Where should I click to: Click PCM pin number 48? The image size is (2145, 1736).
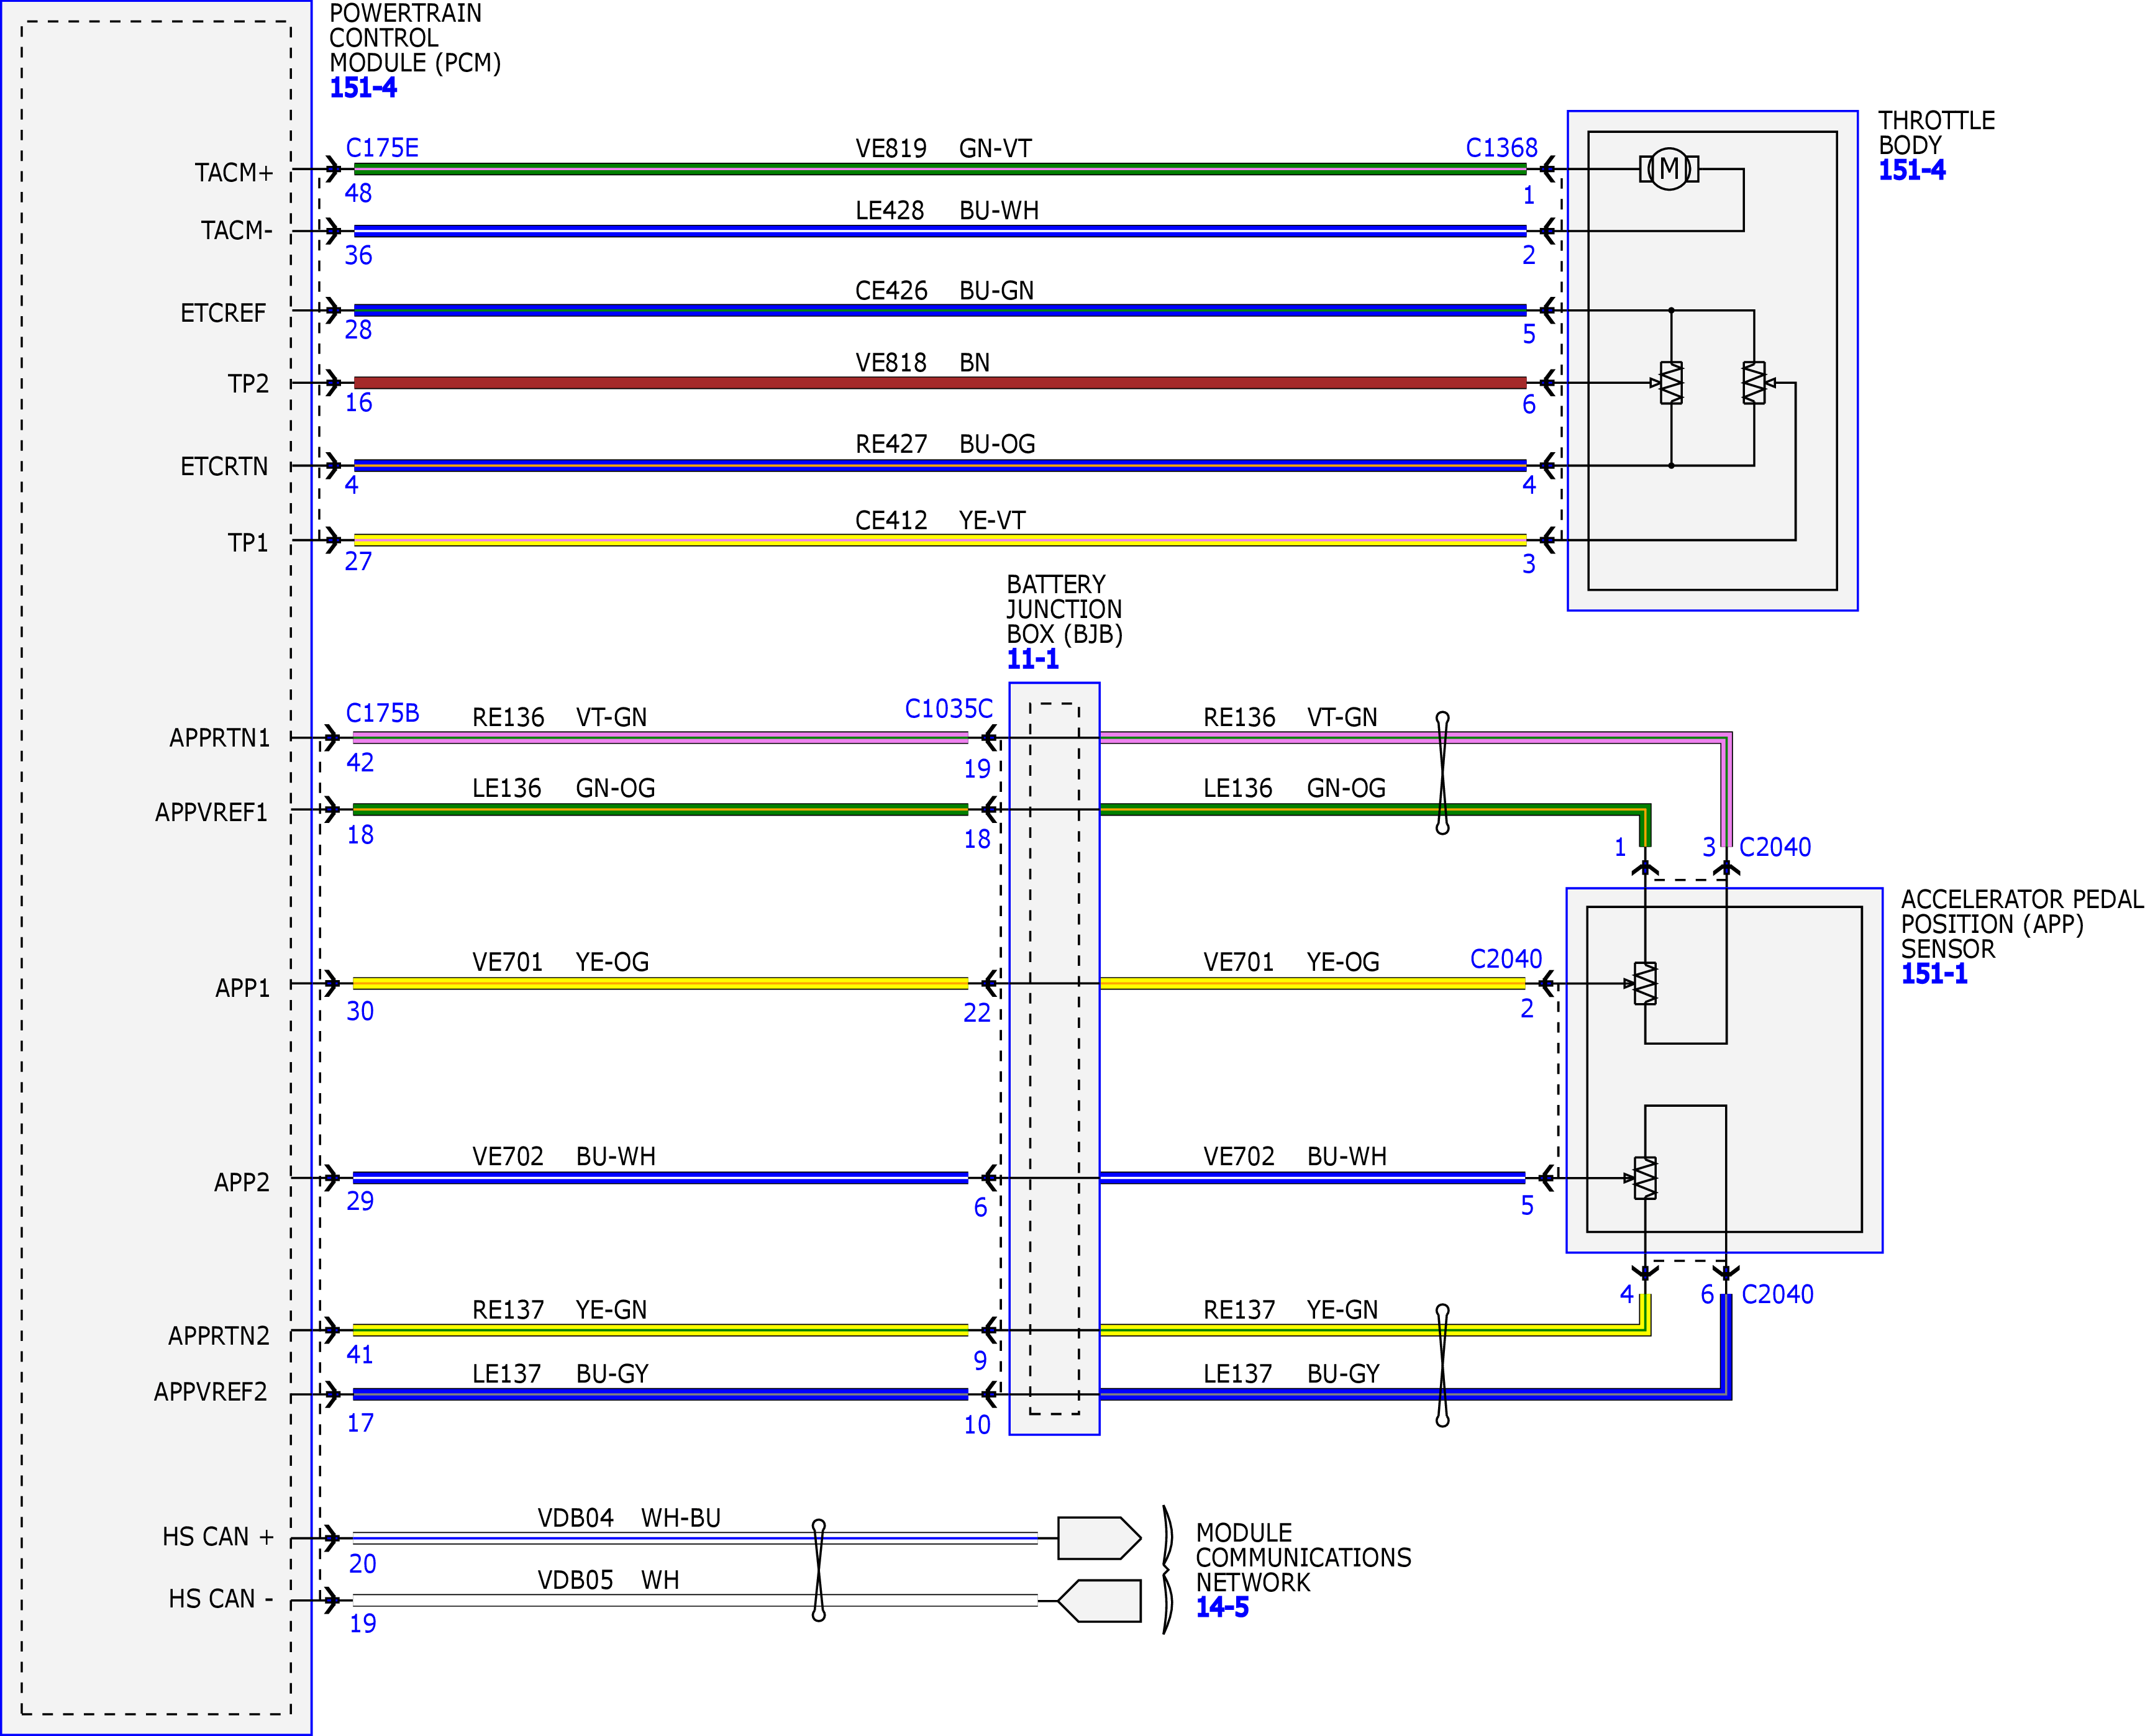point(358,193)
